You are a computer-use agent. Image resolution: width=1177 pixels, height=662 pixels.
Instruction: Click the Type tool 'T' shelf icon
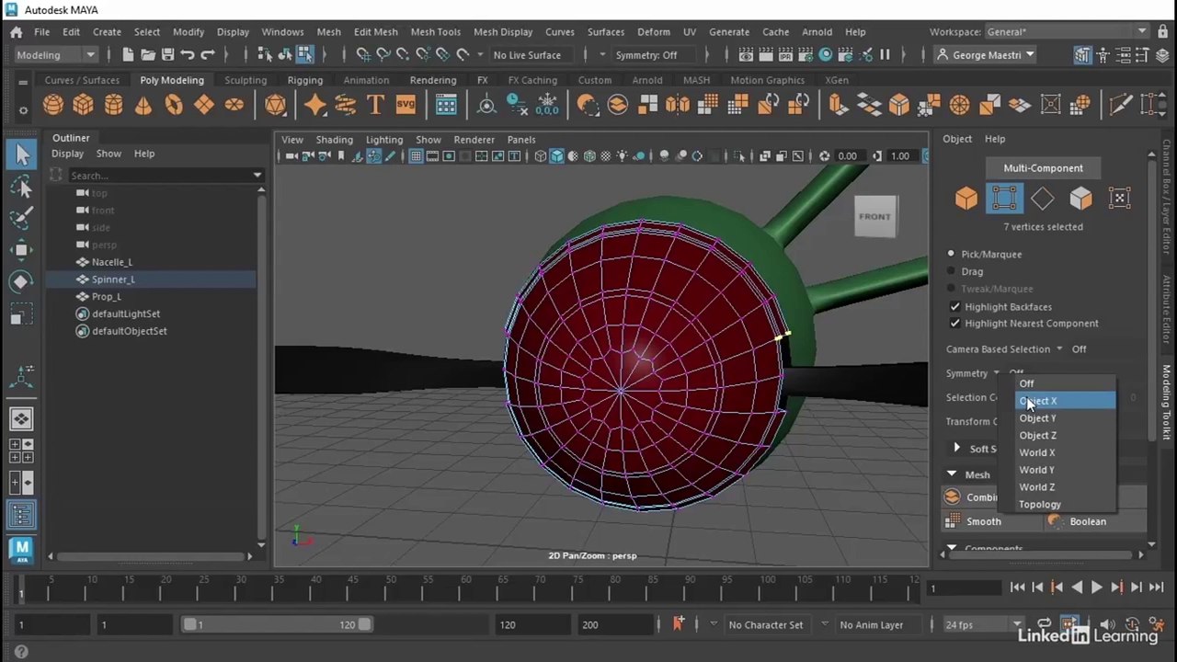[x=375, y=105]
